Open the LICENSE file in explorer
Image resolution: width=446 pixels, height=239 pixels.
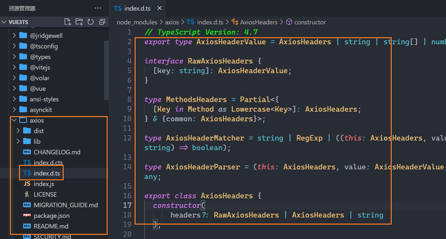(x=45, y=194)
